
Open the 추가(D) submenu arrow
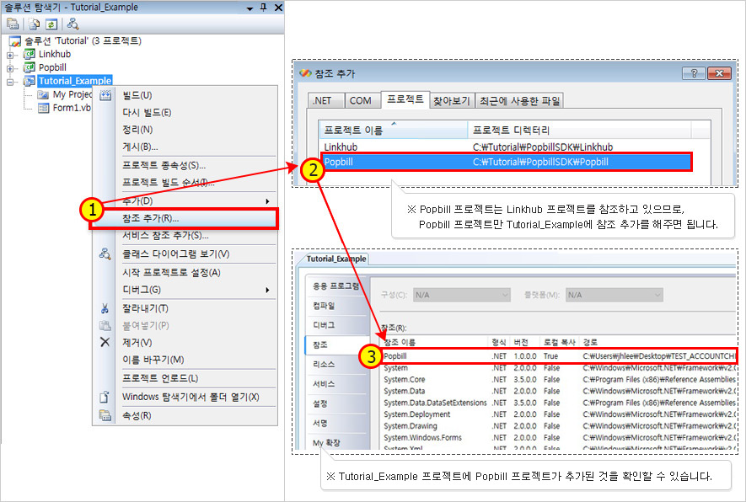[x=267, y=201]
